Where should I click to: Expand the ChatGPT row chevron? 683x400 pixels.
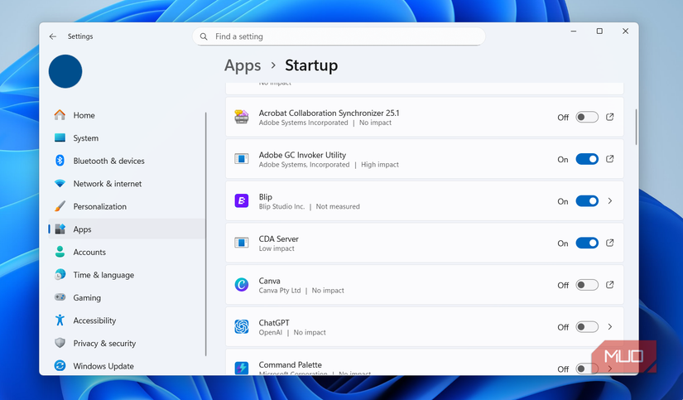[610, 327]
